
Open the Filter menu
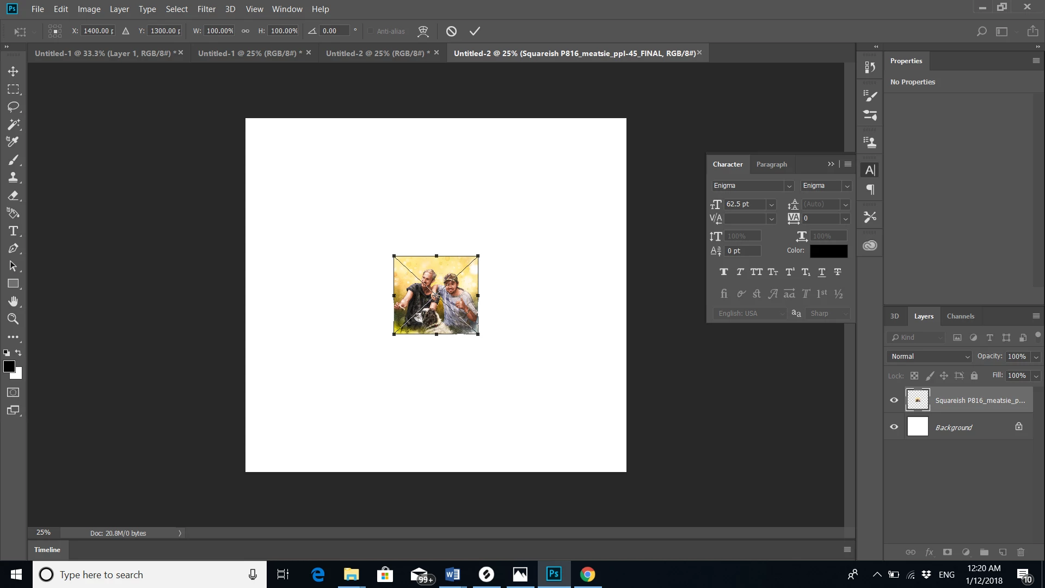[x=206, y=9]
